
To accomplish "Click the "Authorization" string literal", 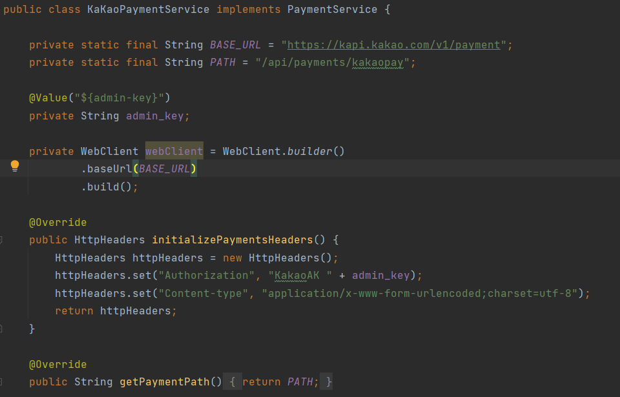I will (207, 275).
